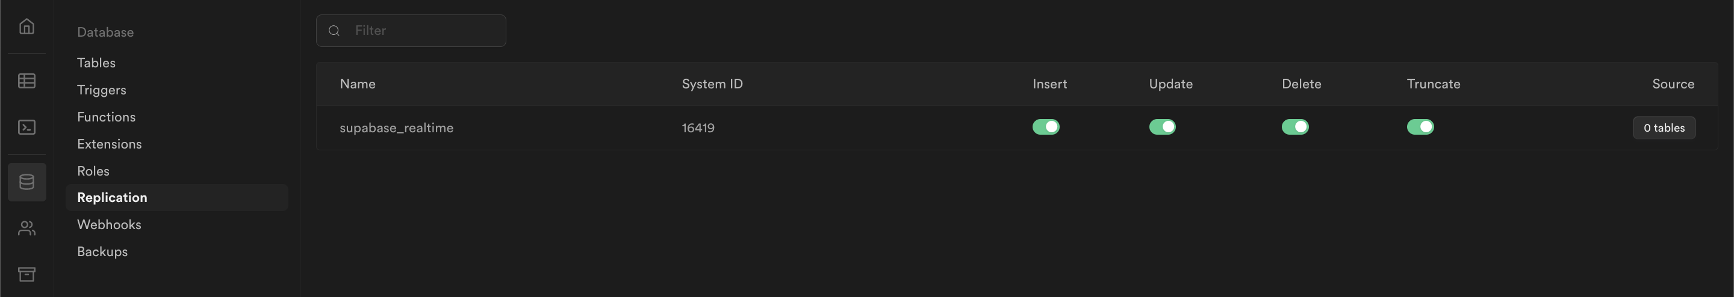This screenshot has width=1734, height=297.
Task: Click the 0 tables button
Action: 1664,127
